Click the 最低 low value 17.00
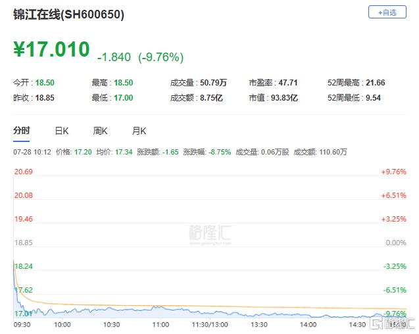This screenshot has width=419, height=334. (x=124, y=98)
